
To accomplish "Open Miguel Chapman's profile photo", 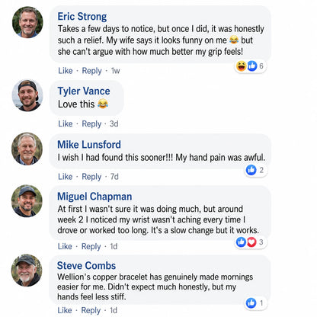I will [x=27, y=201].
